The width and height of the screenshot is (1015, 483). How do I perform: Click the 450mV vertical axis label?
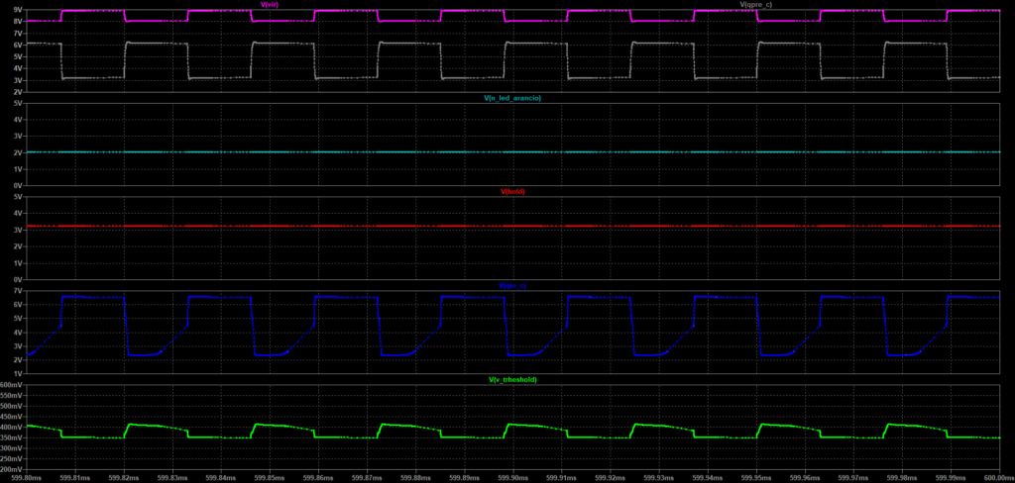[x=12, y=417]
